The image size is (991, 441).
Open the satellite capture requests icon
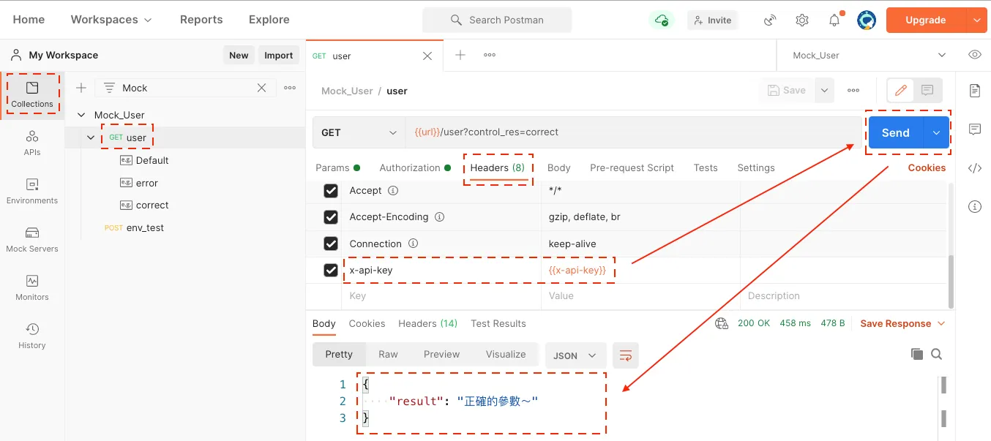770,20
